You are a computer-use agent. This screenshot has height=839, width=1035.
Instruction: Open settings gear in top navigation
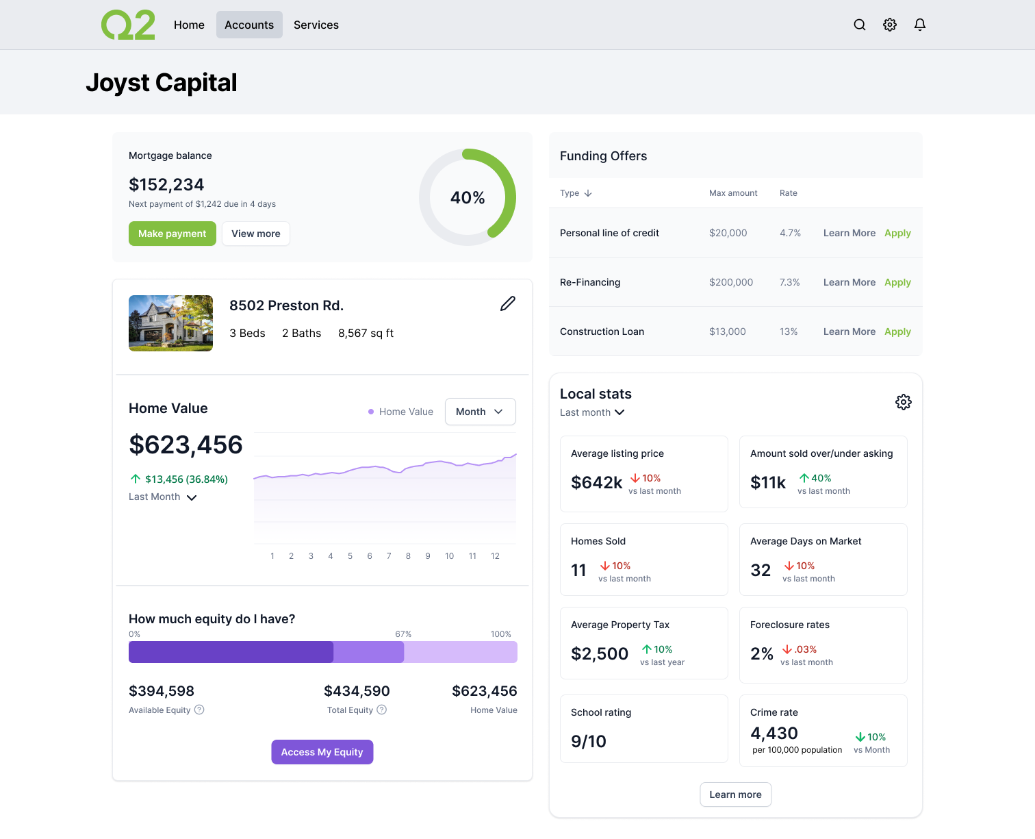pyautogui.click(x=890, y=25)
